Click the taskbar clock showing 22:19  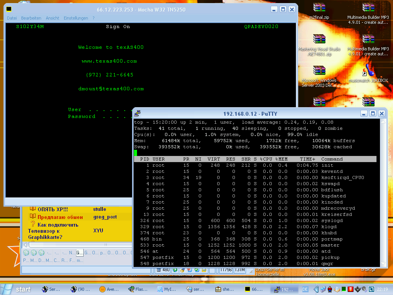point(383,289)
